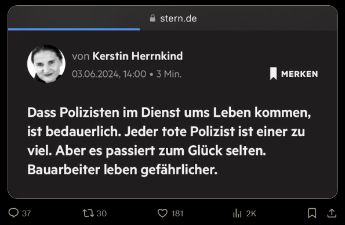Screen dimensions: 345x225
Task: Click the repost count 30
Action: click(101, 213)
